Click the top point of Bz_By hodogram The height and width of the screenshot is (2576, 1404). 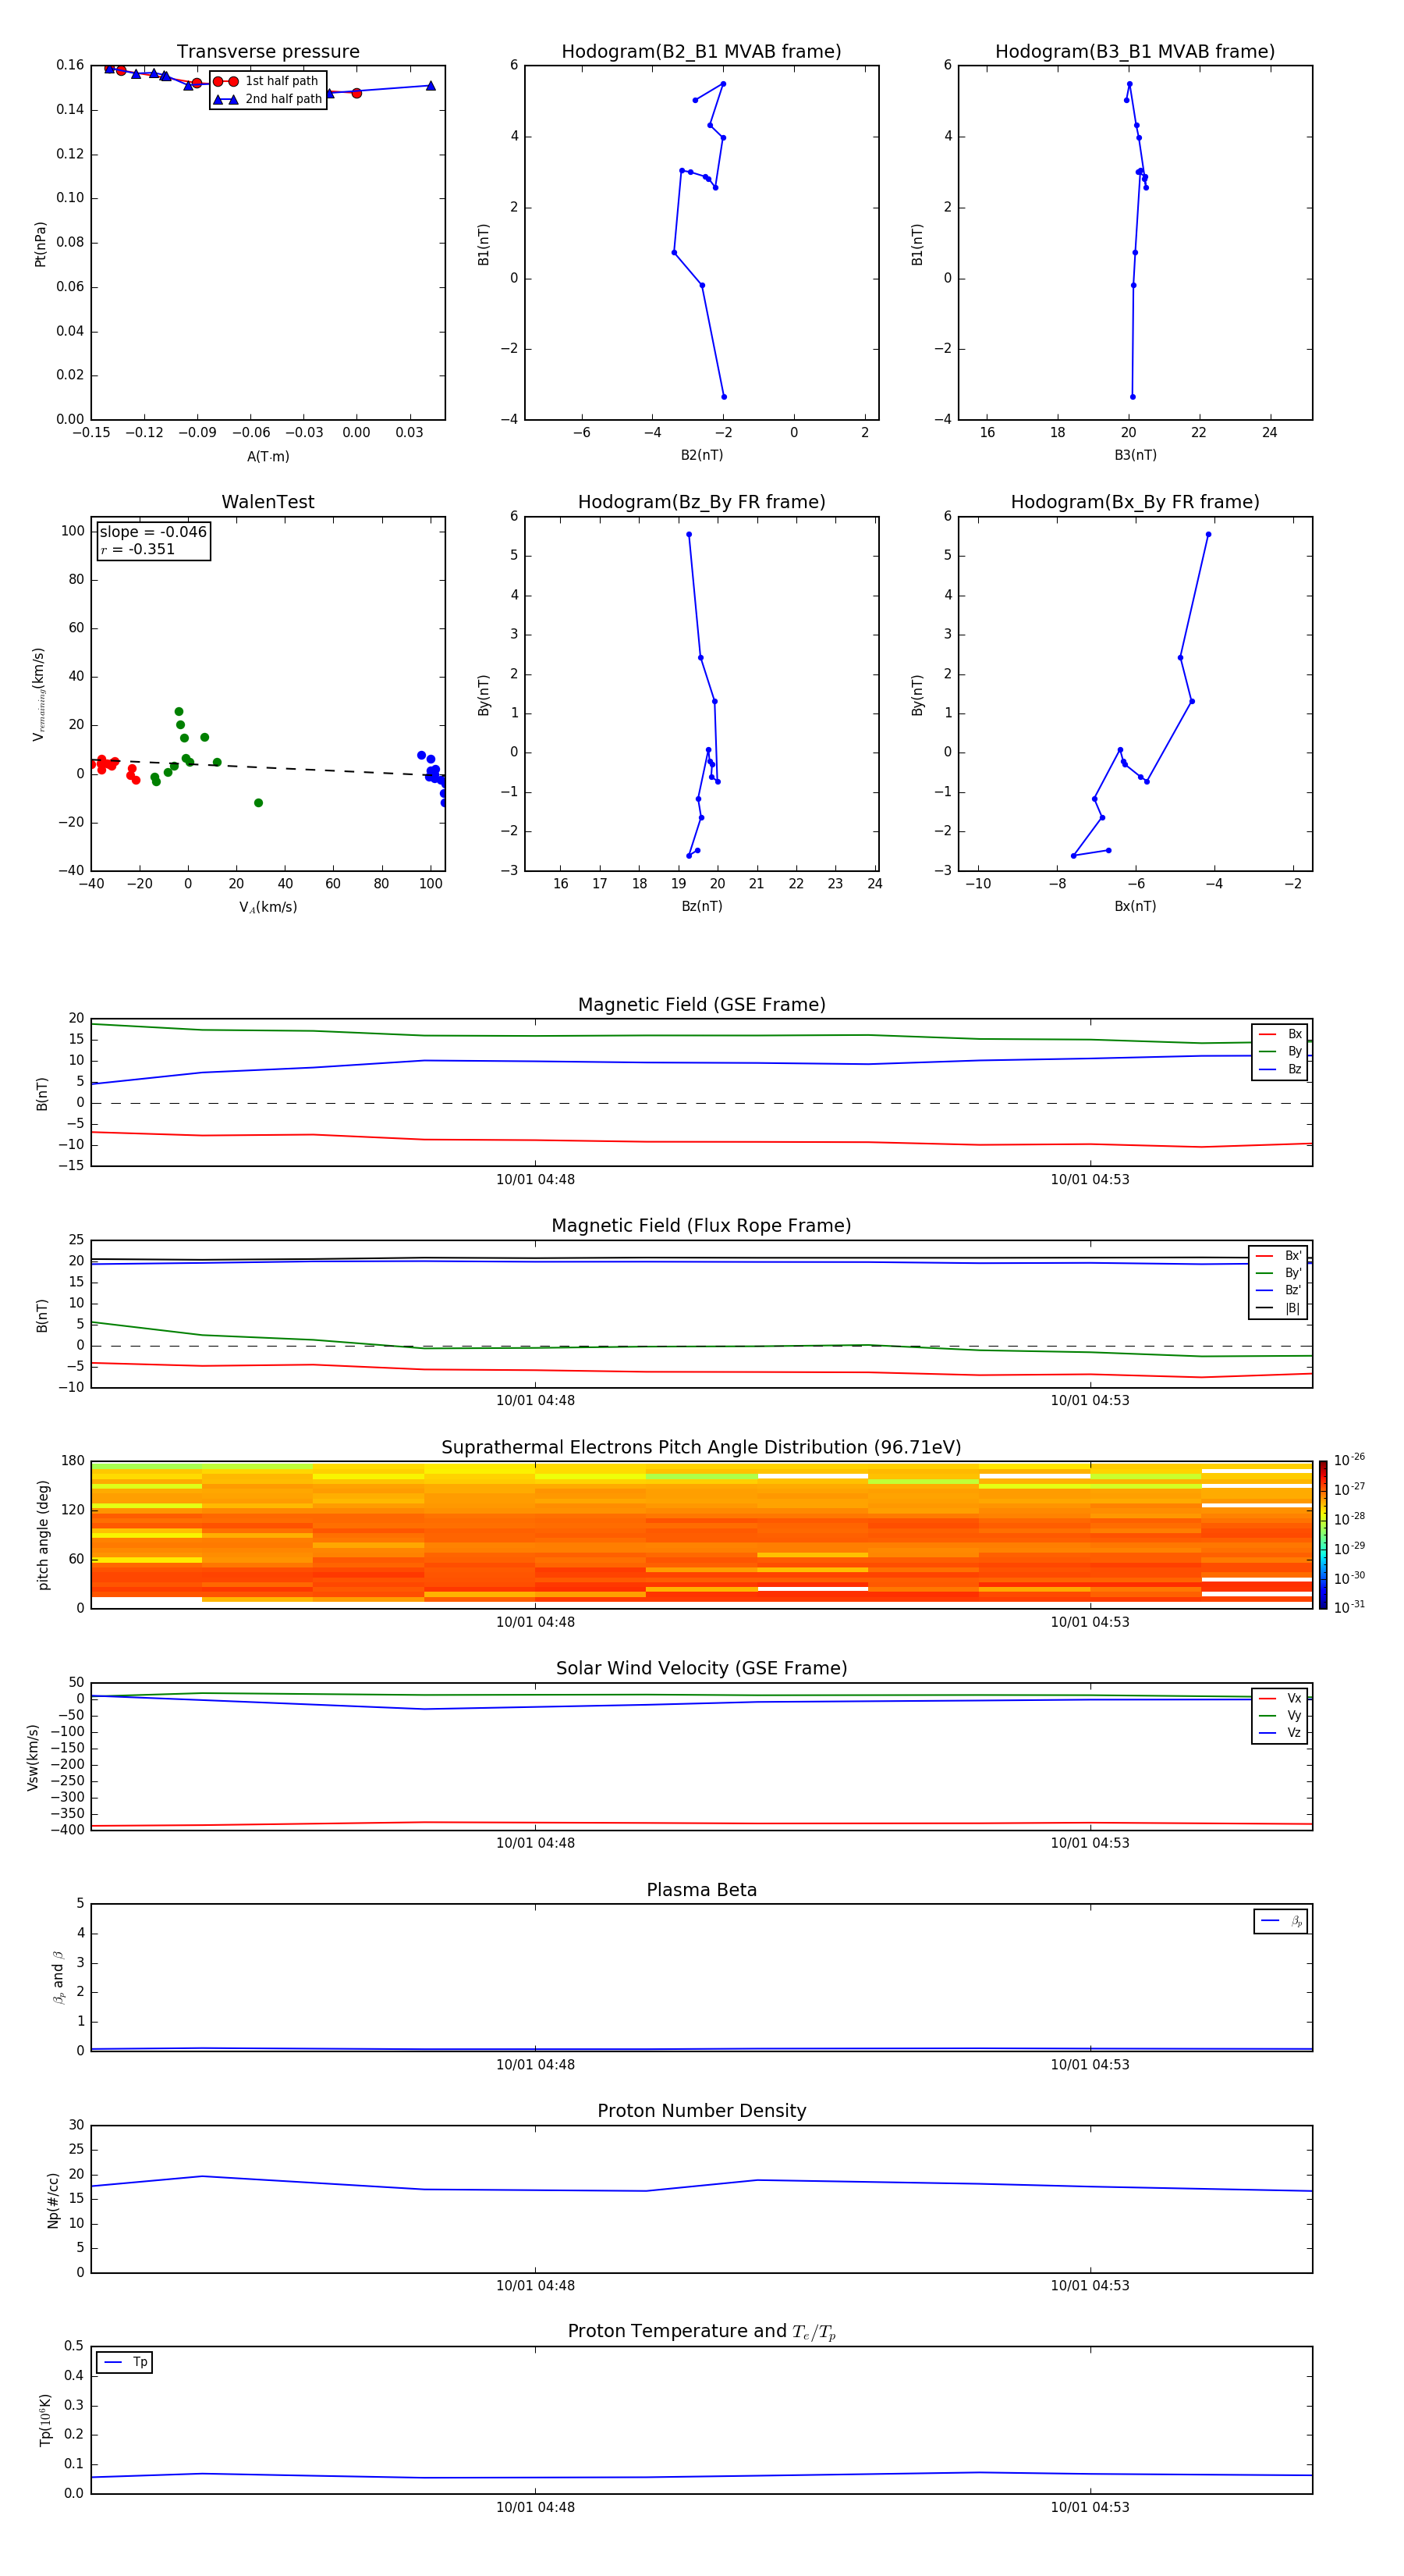pos(690,535)
